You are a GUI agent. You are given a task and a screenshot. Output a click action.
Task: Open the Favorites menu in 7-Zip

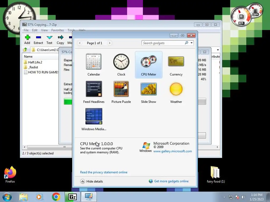pos(57,30)
